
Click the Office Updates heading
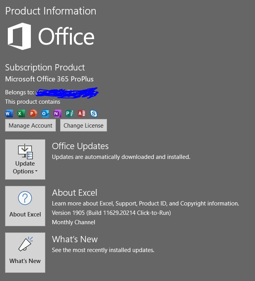pos(80,146)
